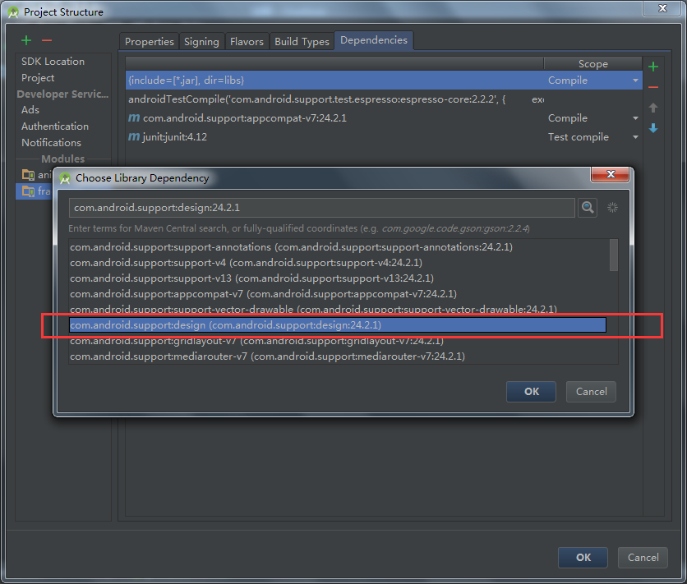Switch to Flavors tab
Viewport: 687px width, 584px height.
coord(247,42)
